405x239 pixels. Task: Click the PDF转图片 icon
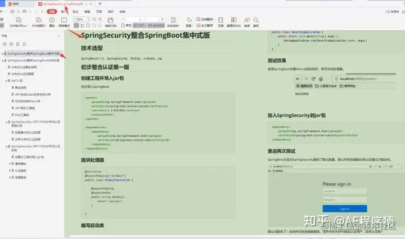(x=38, y=20)
